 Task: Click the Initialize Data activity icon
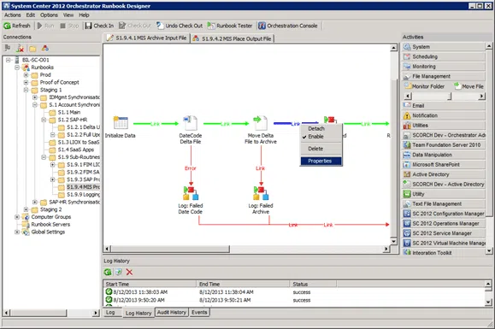[121, 123]
